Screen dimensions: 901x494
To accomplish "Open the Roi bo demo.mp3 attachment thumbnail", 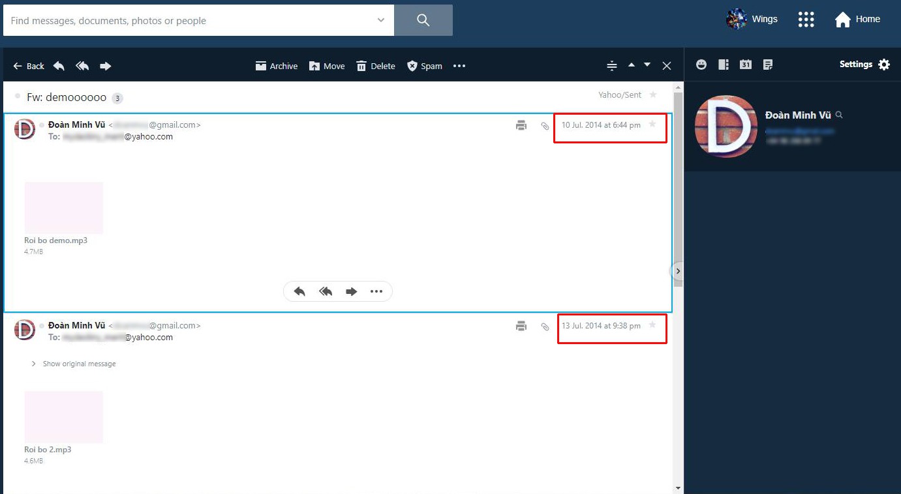I will [x=64, y=208].
